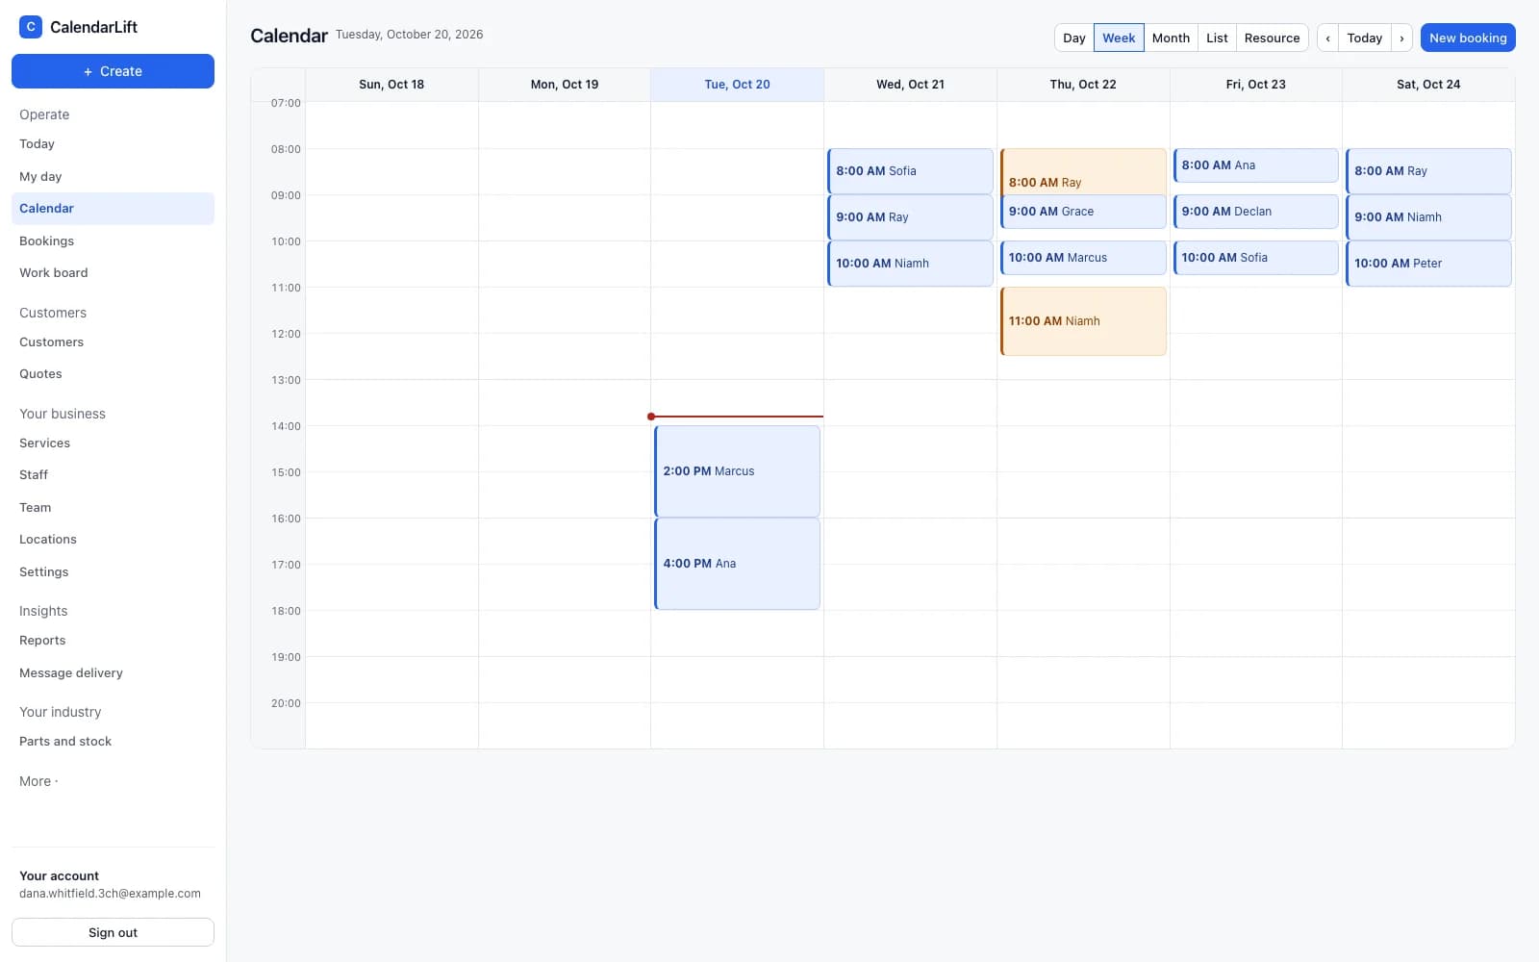Open Settings in sidebar
The height and width of the screenshot is (962, 1539).
[113, 572]
